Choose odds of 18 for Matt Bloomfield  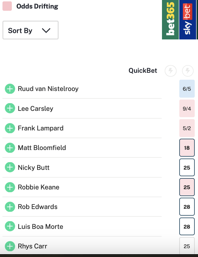187,148
